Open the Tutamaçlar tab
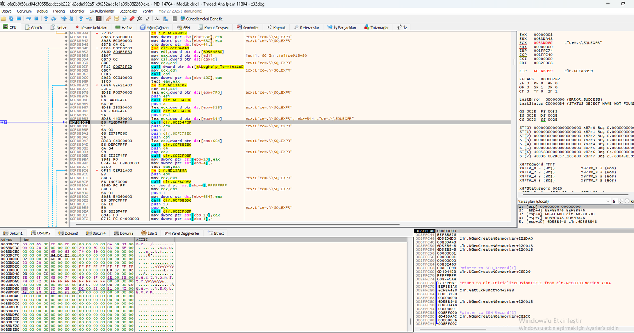 376,27
